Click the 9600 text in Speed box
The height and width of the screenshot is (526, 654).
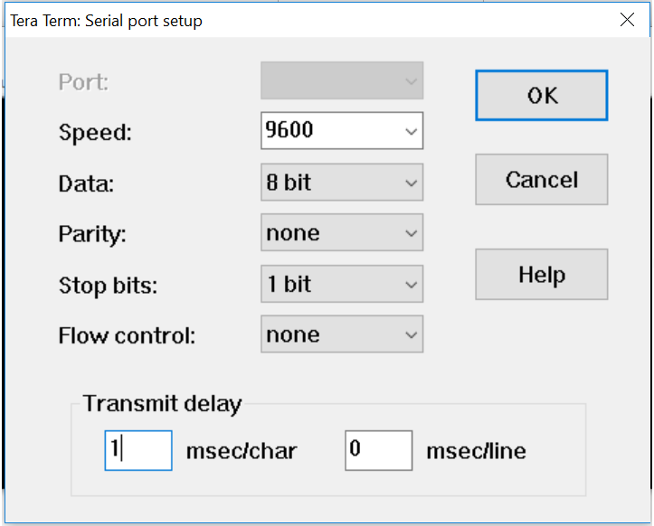289,131
